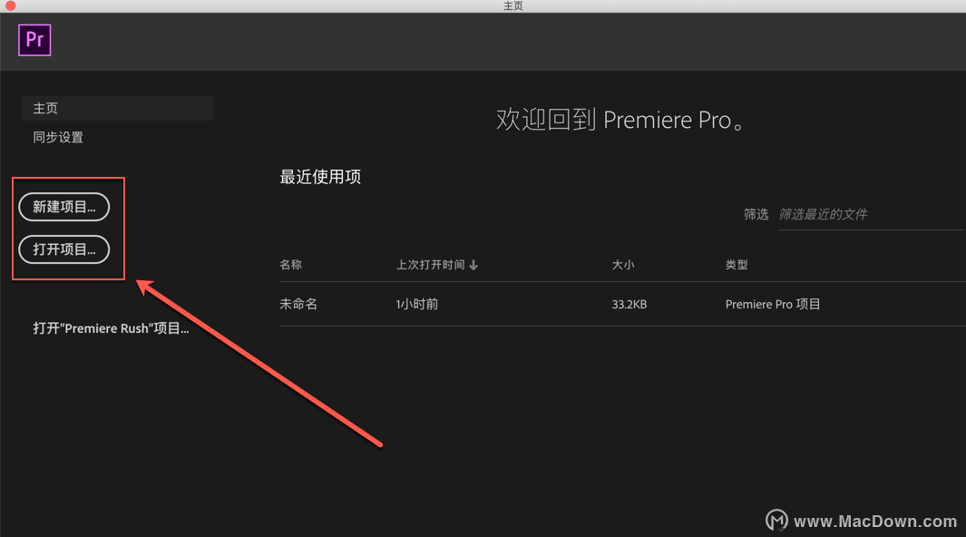Screen dimensions: 966x537
Task: Click the Premiere Pro Pr logo icon
Action: pyautogui.click(x=34, y=40)
